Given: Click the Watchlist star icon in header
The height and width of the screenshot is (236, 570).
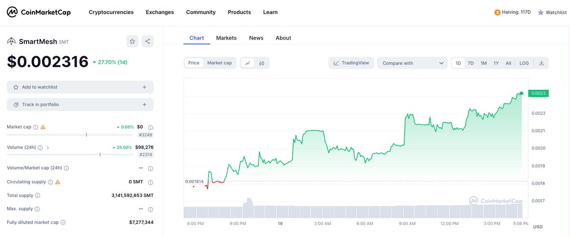Looking at the screenshot, I should [x=541, y=12].
